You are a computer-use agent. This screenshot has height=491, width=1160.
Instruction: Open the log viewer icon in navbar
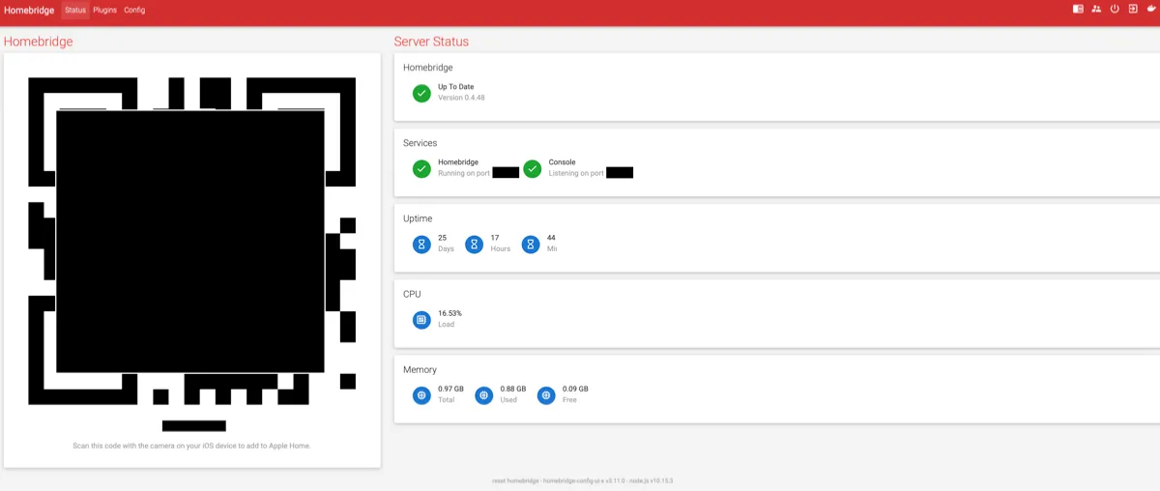click(x=1078, y=9)
